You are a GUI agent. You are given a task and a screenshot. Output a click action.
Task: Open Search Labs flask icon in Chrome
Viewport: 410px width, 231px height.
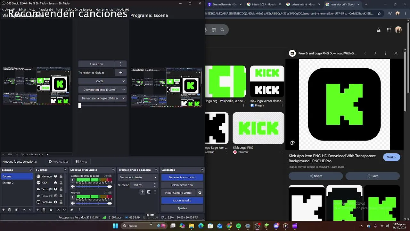click(379, 30)
